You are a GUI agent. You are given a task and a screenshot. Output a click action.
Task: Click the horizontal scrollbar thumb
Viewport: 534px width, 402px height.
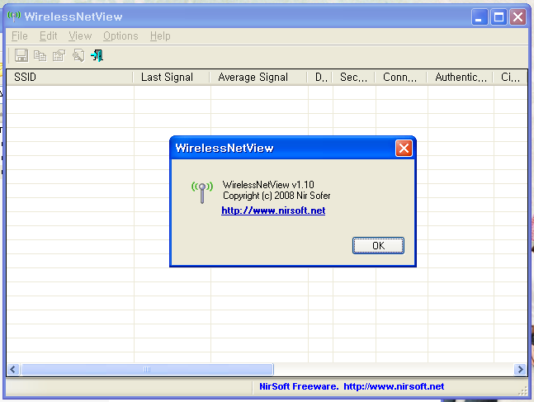tap(147, 369)
